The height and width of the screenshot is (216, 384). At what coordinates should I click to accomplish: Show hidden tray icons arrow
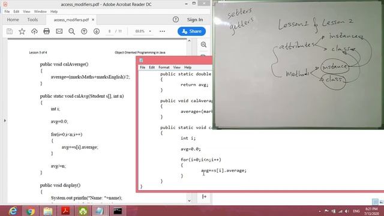[x=320, y=211]
